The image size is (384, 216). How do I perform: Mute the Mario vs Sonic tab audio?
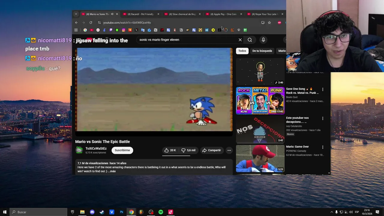coord(112,14)
